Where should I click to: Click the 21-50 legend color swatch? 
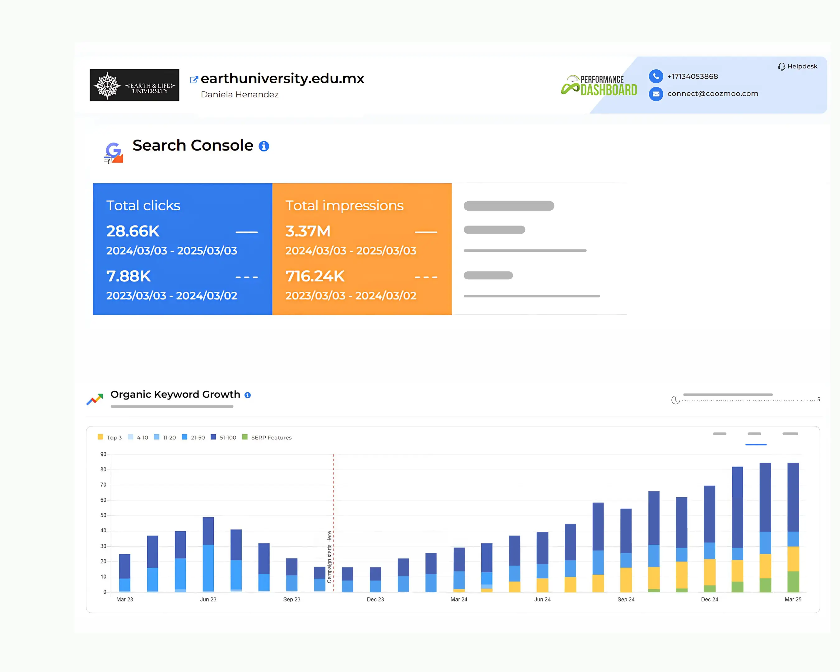(185, 437)
